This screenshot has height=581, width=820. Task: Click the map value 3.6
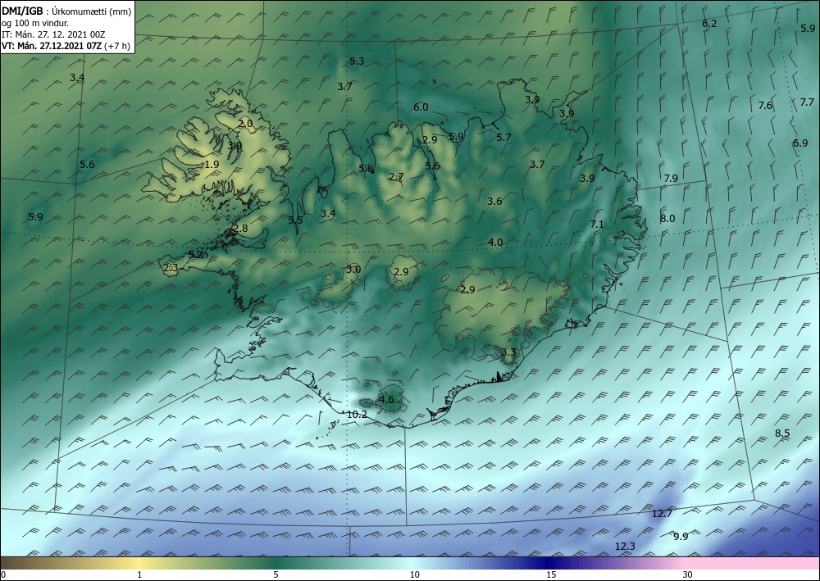494,201
